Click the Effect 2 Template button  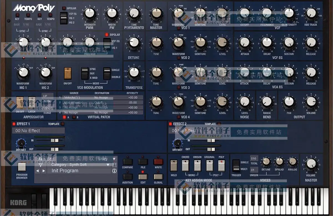[219, 124]
